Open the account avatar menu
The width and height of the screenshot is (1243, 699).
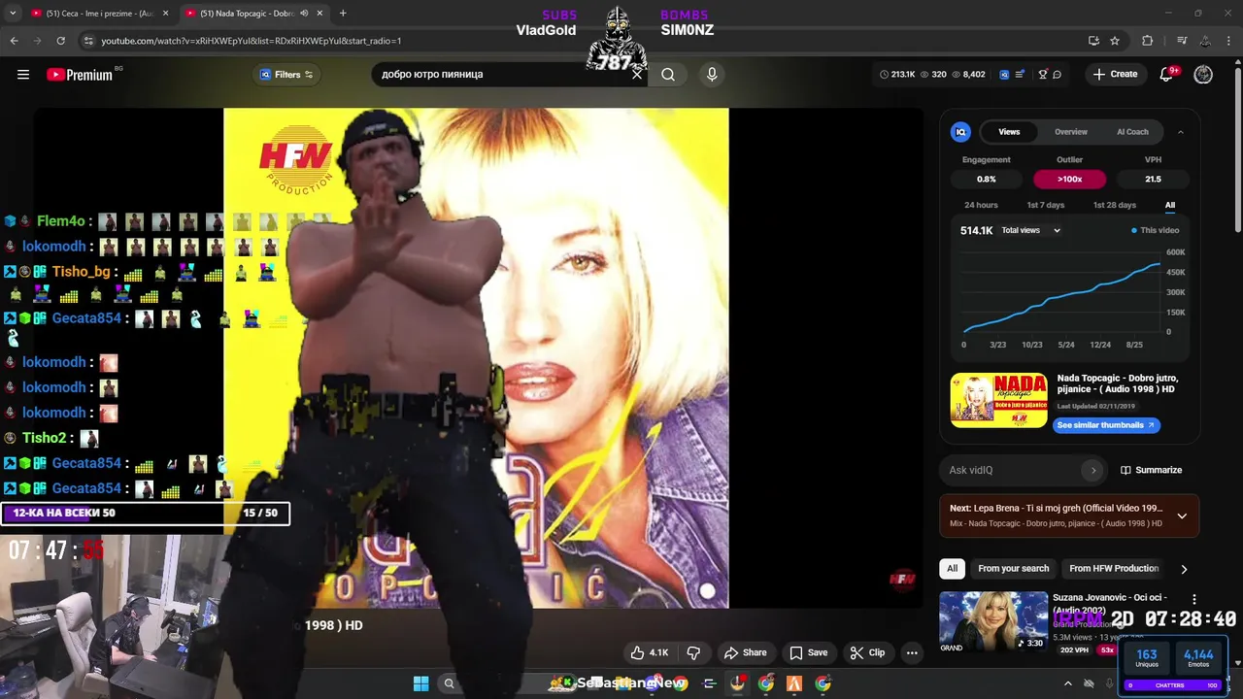pyautogui.click(x=1203, y=74)
